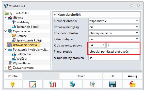Viewport: 145px width, 92px height.
Task: Click the Ustawienia ścieżki purple icon
Action: [10, 45]
